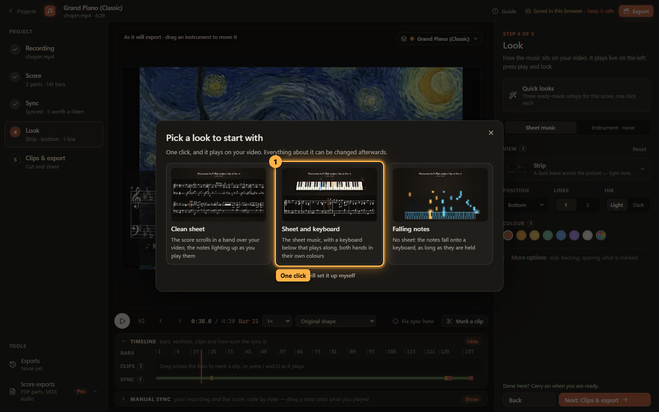Select the Falling notes look card
659x412 pixels.
[x=440, y=214]
